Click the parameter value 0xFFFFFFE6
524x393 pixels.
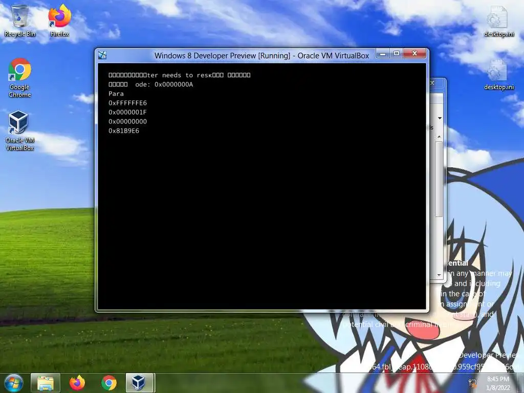[127, 103]
